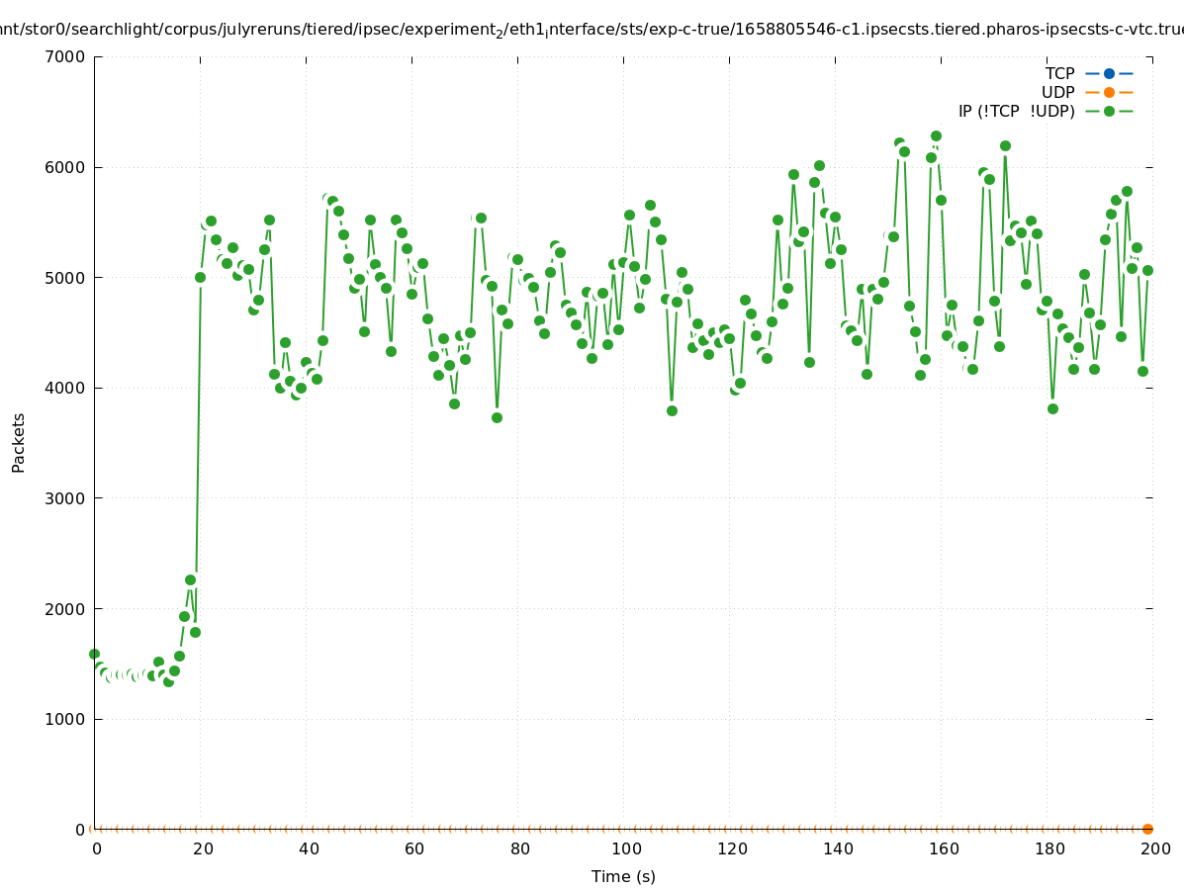Toggle the TCP series via its legend label
Viewport: 1184px width, 890px height.
tap(1059, 73)
